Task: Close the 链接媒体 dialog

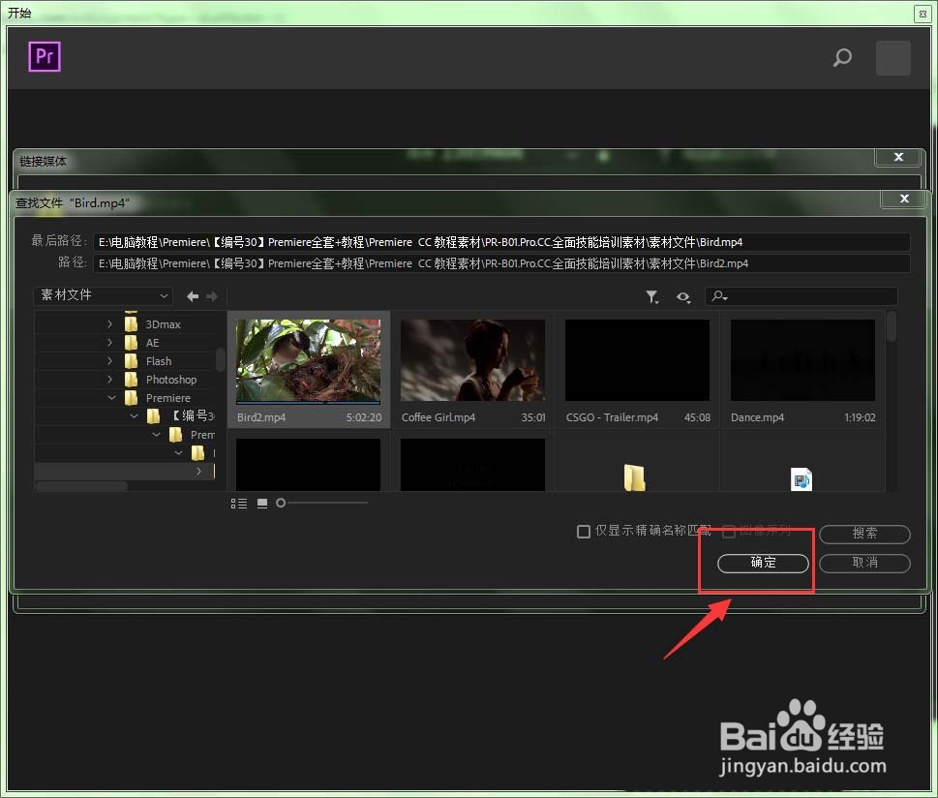Action: 898,158
